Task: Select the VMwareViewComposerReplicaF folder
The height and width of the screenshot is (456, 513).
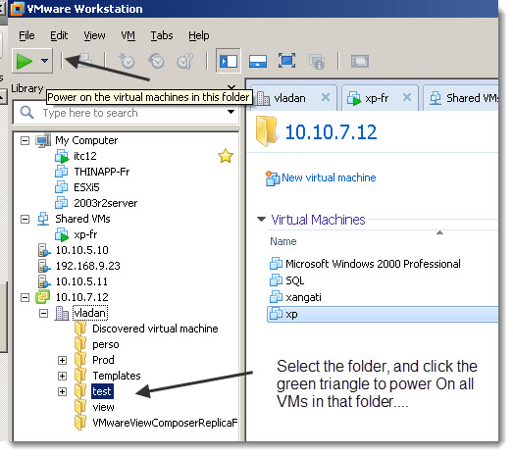Action: [165, 423]
